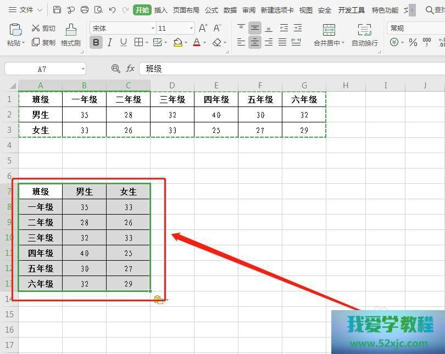Viewport: 445px width, 354px height.
Task: Click the Print icon in top toolbar
Action: click(85, 10)
